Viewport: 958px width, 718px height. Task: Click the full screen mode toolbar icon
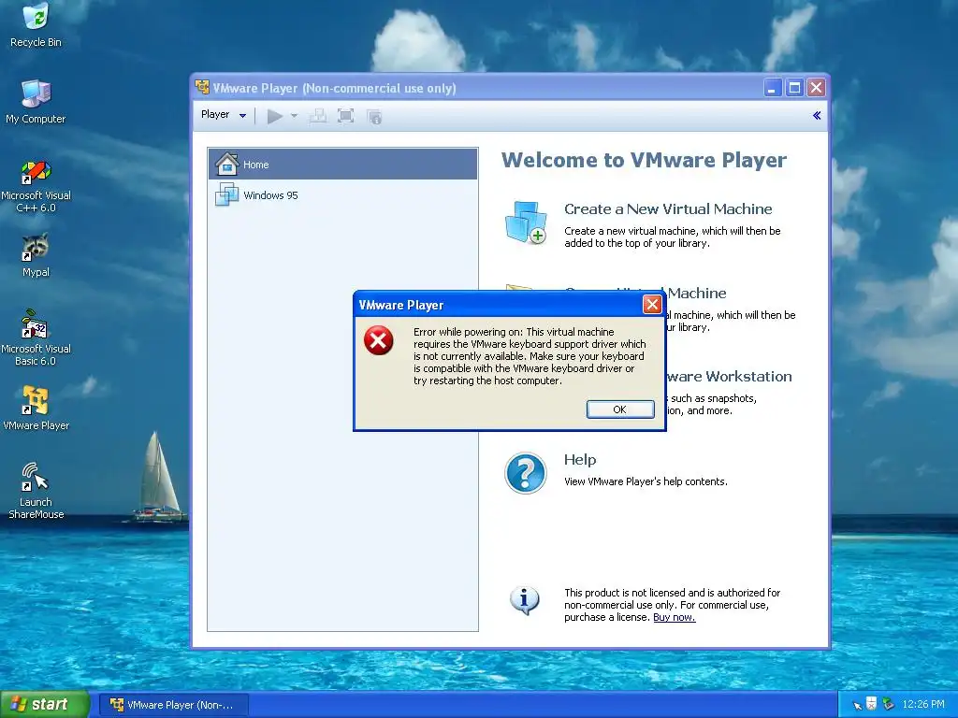click(x=346, y=116)
